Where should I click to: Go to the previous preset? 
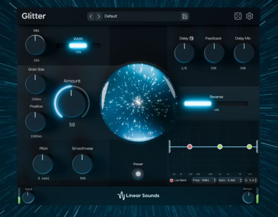tap(91, 17)
